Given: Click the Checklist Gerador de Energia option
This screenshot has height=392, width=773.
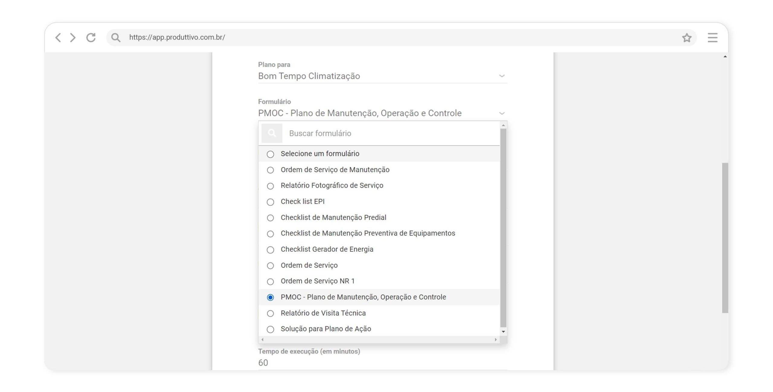Looking at the screenshot, I should [x=327, y=249].
